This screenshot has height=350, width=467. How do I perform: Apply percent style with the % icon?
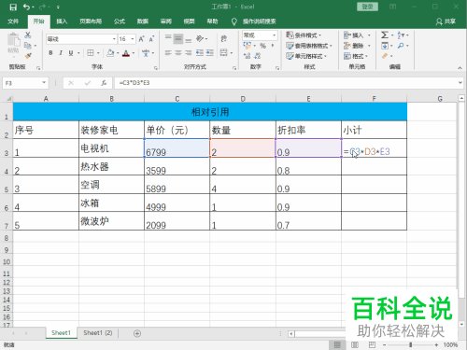(263, 46)
